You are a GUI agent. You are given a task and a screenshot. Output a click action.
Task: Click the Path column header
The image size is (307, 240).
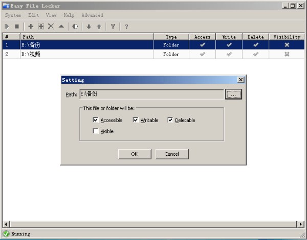click(87, 37)
